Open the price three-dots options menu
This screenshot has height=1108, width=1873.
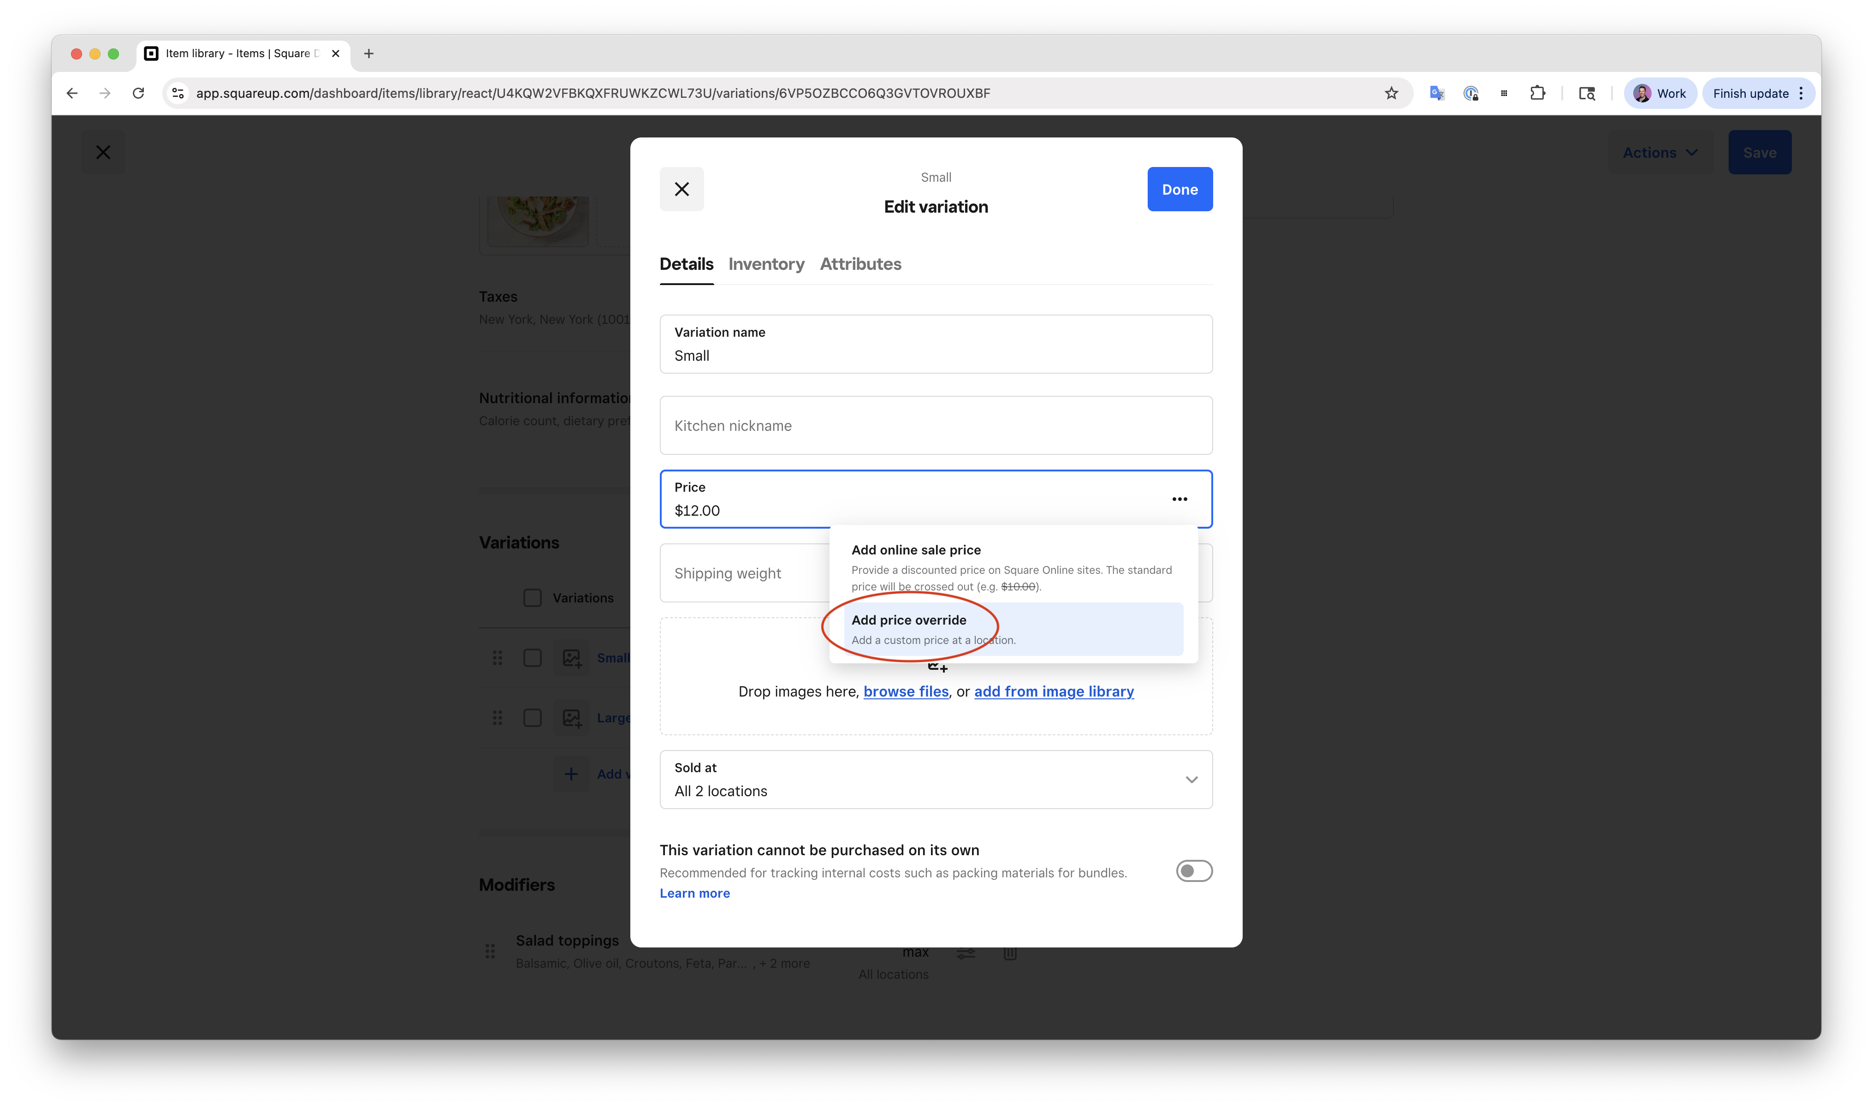1179,499
